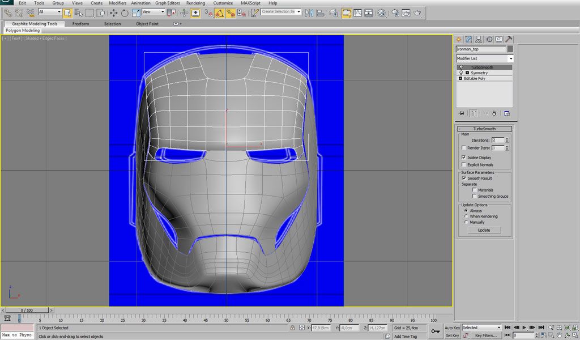Open the ribbon options dropdown arrow
Screen dimensions: 580x340
tap(177, 24)
